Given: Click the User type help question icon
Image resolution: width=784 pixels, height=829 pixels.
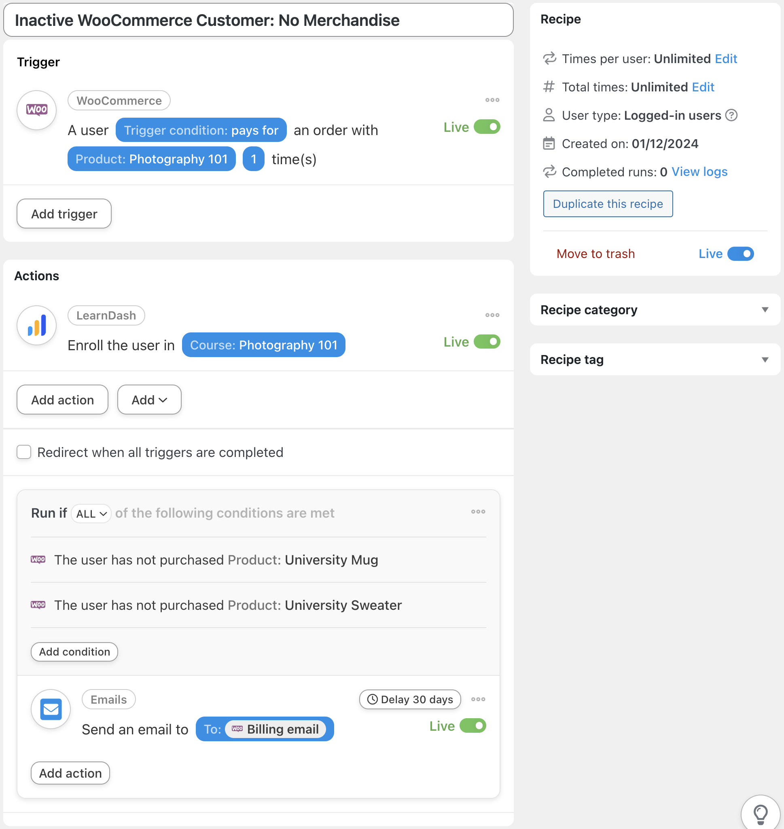Looking at the screenshot, I should (731, 115).
